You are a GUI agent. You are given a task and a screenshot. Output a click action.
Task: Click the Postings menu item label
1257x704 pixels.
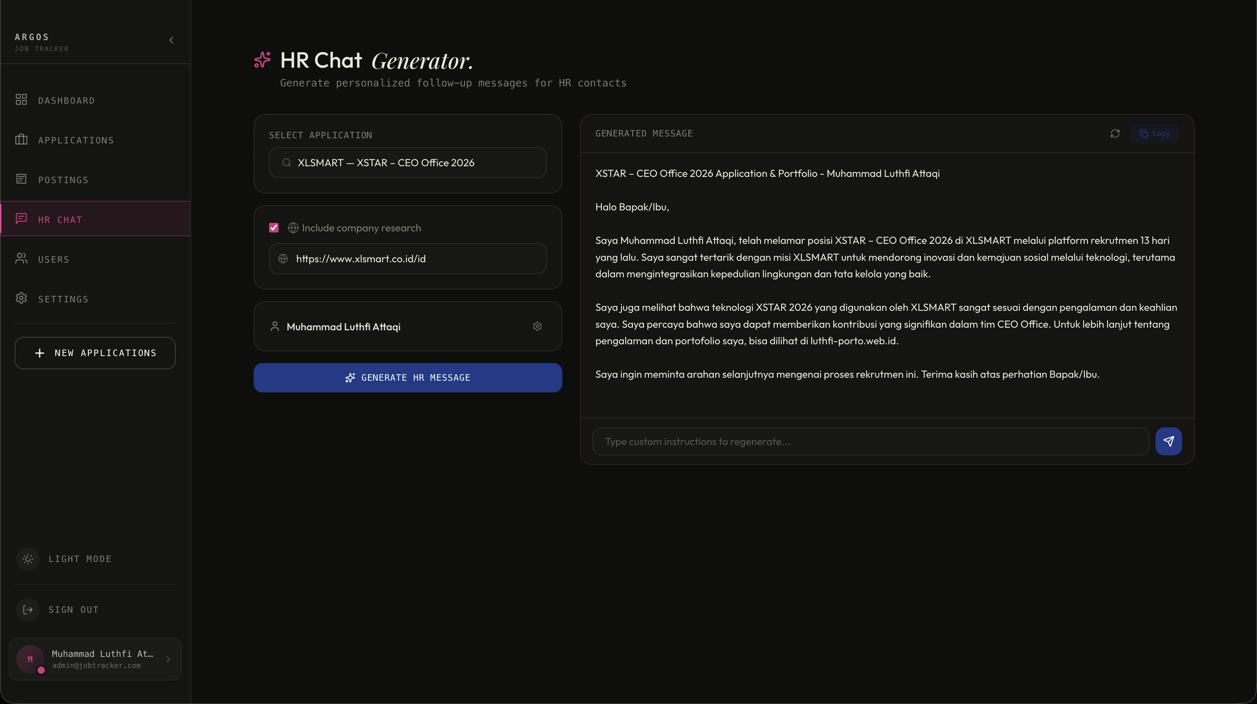coord(64,180)
